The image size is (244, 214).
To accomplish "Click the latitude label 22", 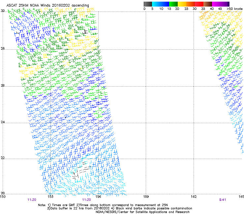I will point(3,158).
